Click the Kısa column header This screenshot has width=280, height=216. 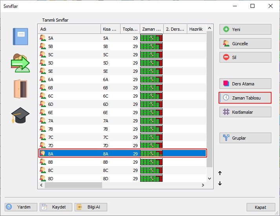(x=110, y=29)
